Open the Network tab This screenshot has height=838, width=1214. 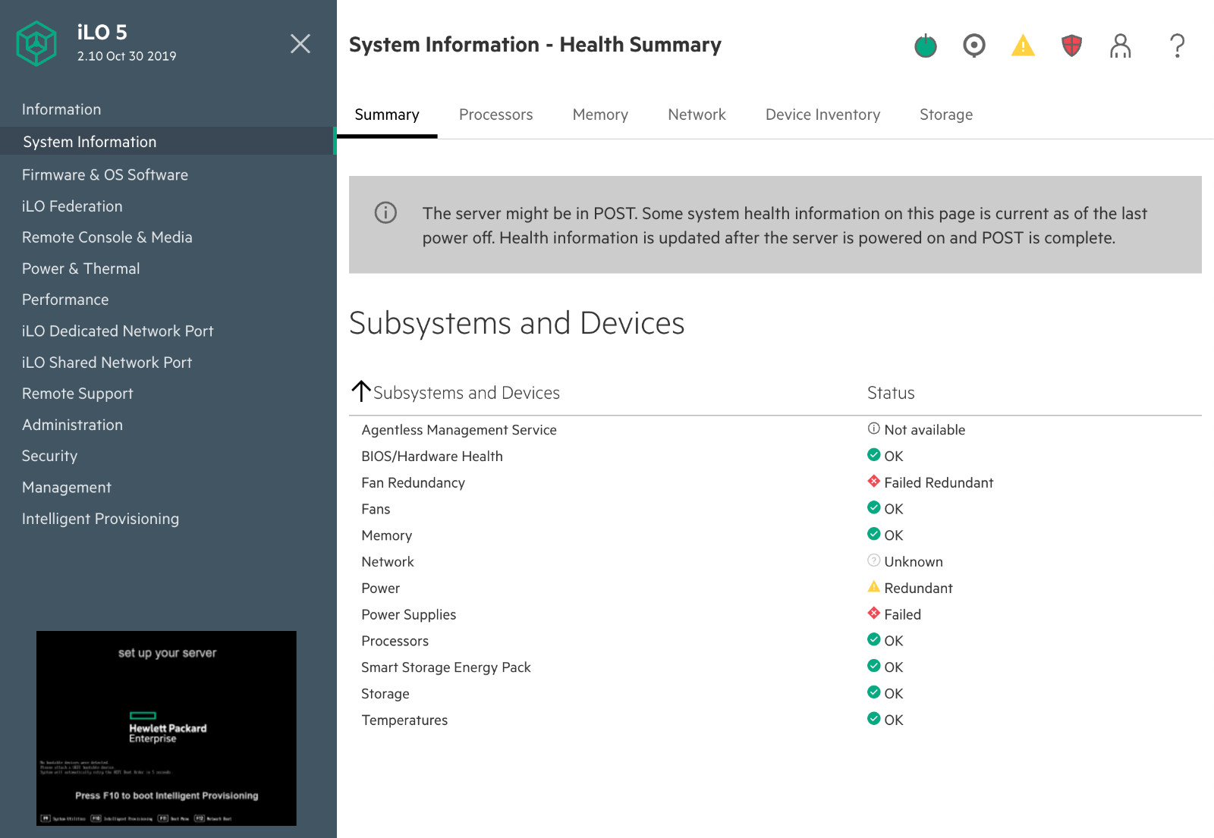pos(697,115)
